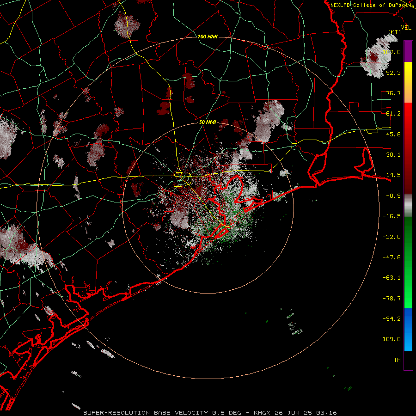Image resolution: width=416 pixels, height=416 pixels.
Task: Pick the green segment of the color bar
Action: click(x=408, y=263)
